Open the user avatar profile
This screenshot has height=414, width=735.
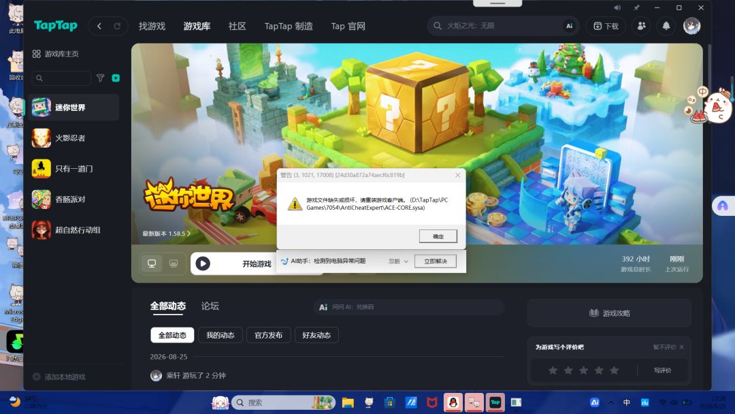tap(691, 26)
